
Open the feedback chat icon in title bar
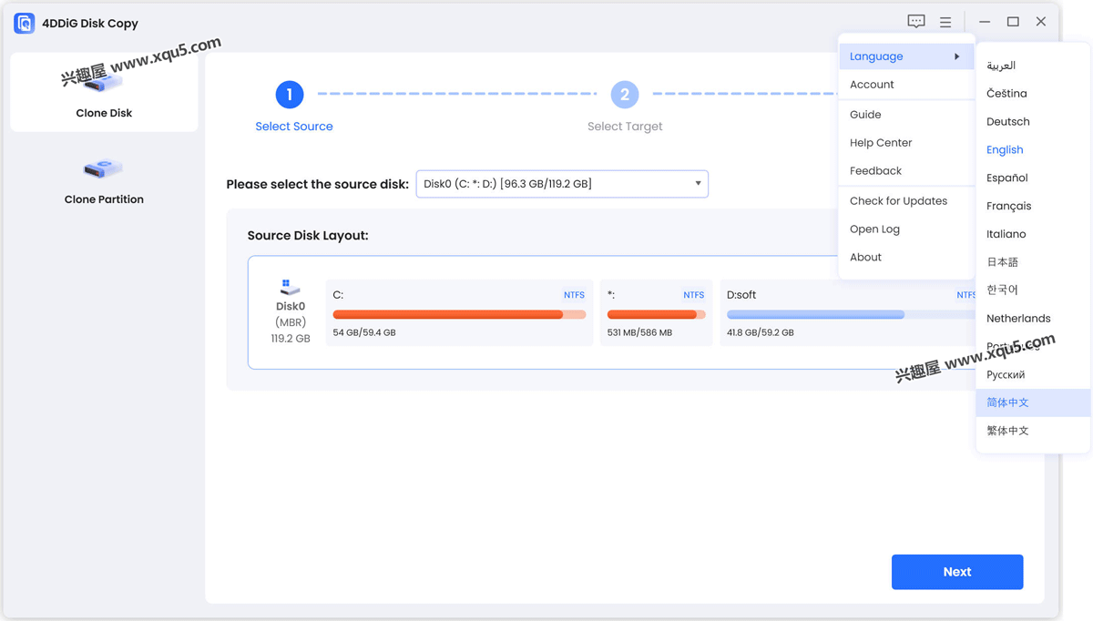[916, 22]
